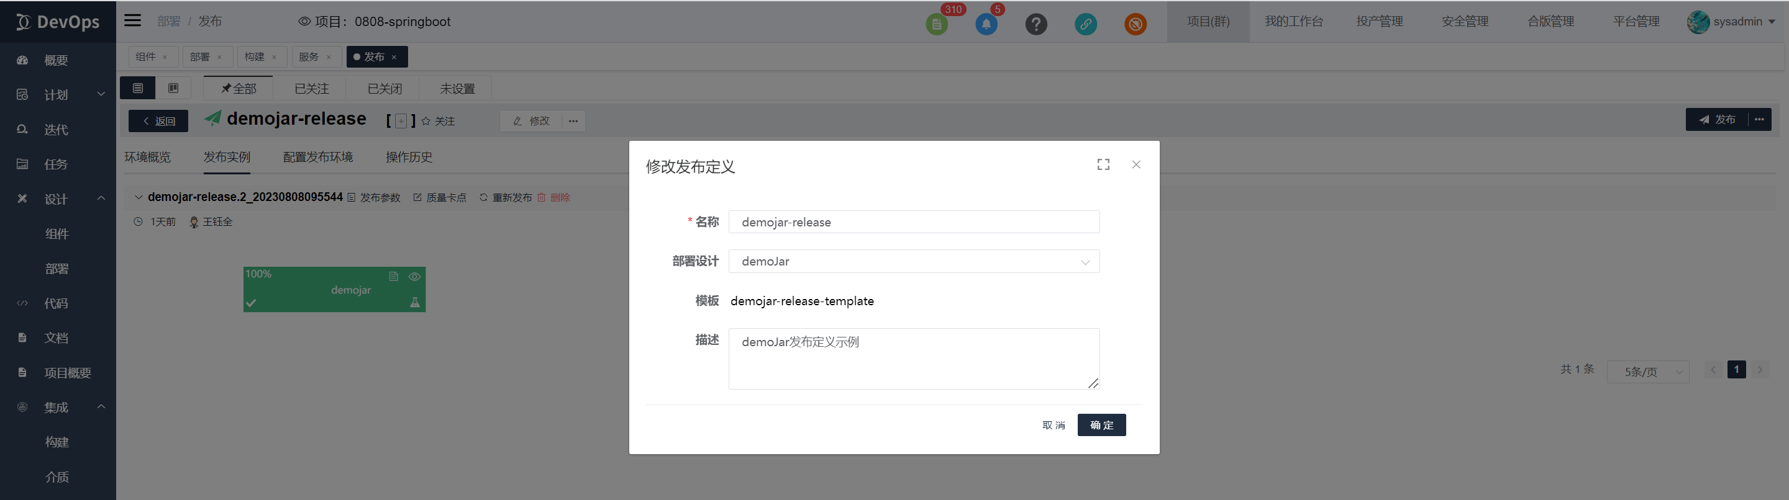Open the notification bell icon
The image size is (1789, 500).
coord(986,24)
